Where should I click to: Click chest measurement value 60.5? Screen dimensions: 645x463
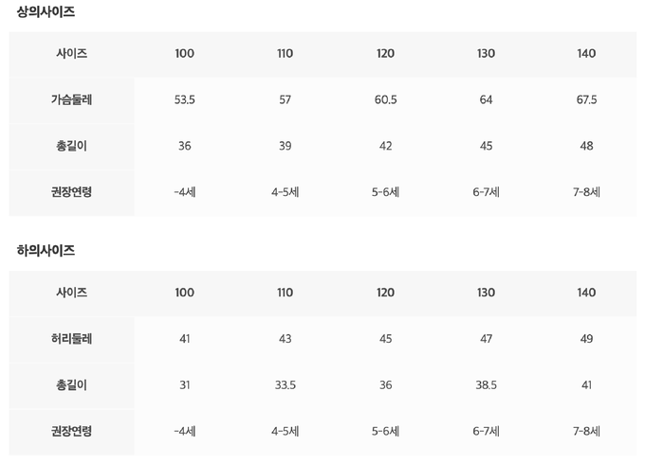(385, 99)
